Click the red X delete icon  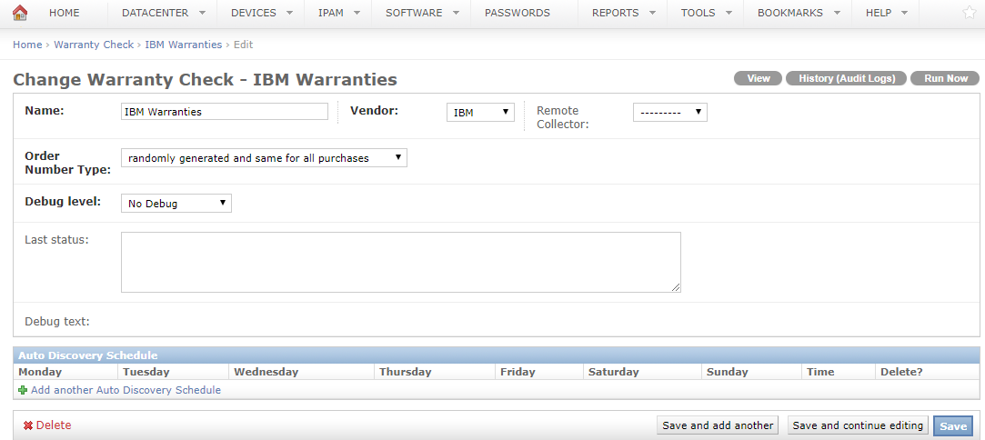27,425
